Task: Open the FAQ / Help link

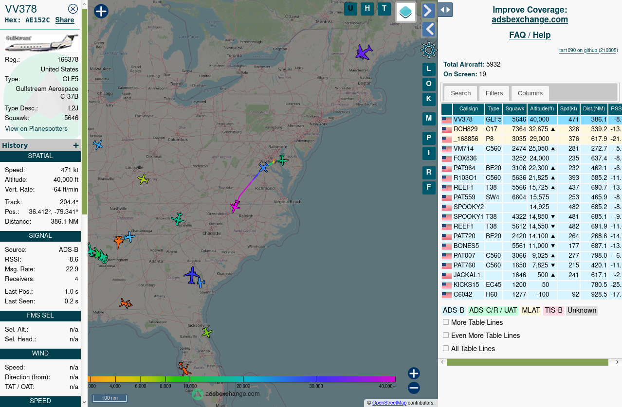Action: pyautogui.click(x=530, y=35)
